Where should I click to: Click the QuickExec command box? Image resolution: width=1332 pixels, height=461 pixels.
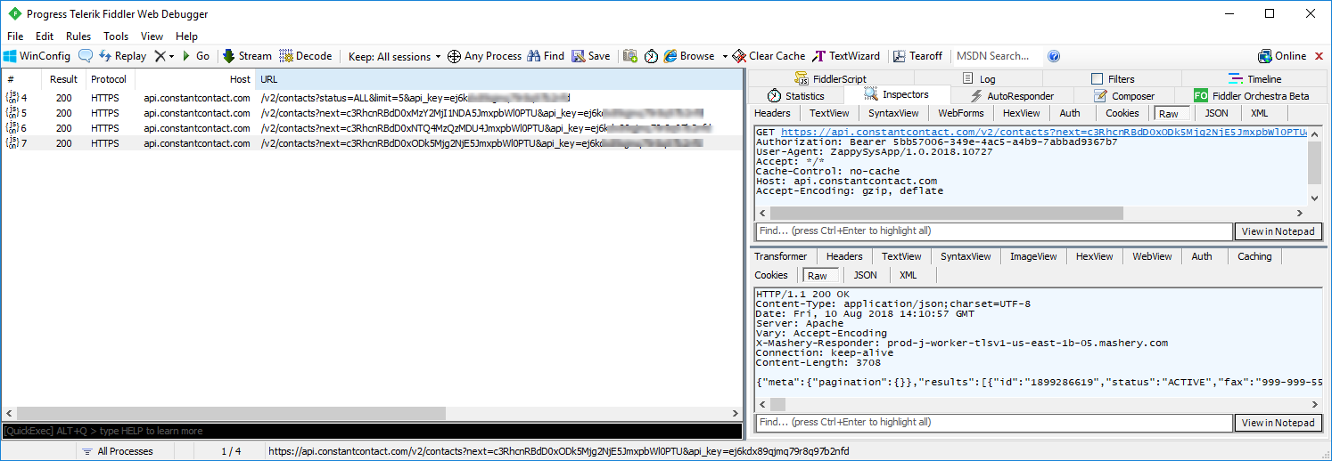(372, 431)
